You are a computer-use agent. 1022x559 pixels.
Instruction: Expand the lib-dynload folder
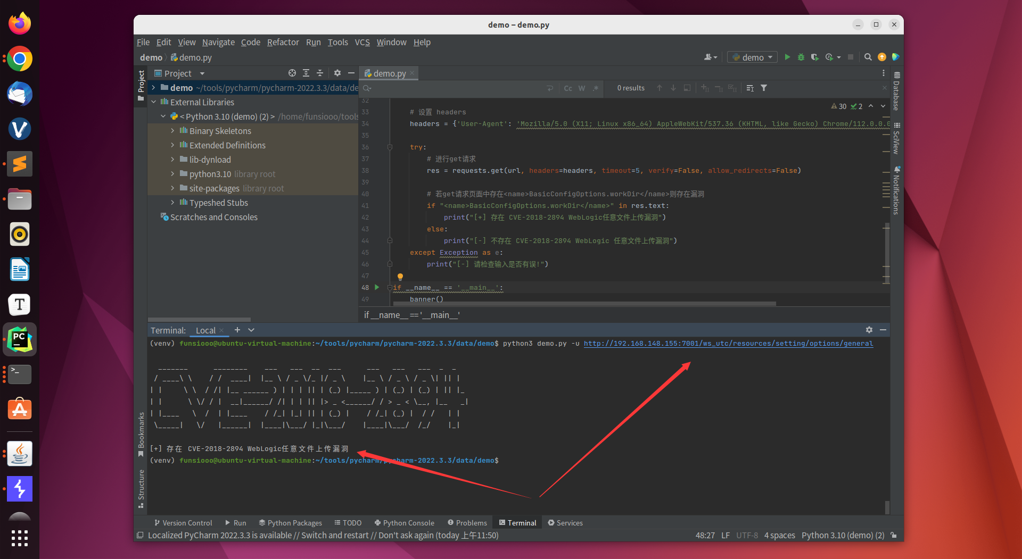[172, 160]
